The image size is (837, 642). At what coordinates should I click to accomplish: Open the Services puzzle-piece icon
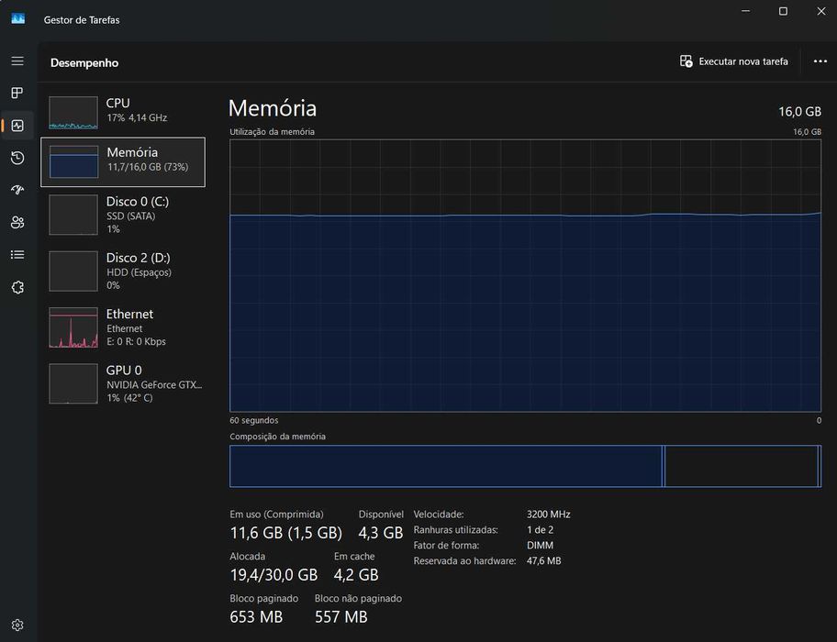tap(17, 287)
